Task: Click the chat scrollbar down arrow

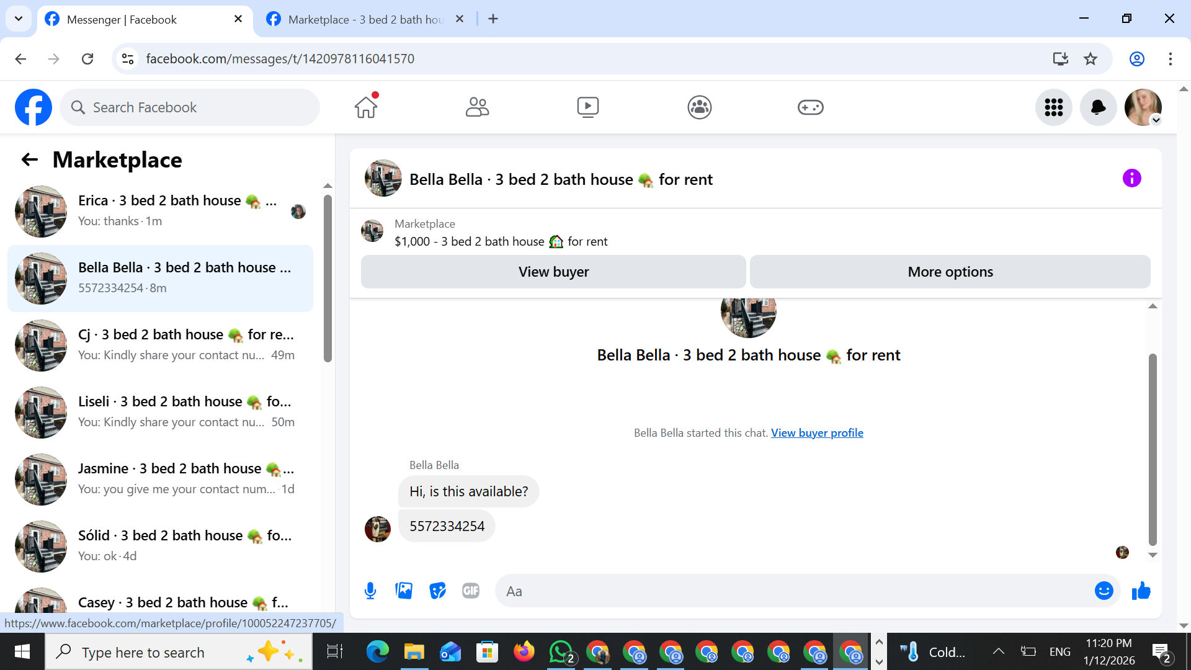Action: click(1153, 555)
